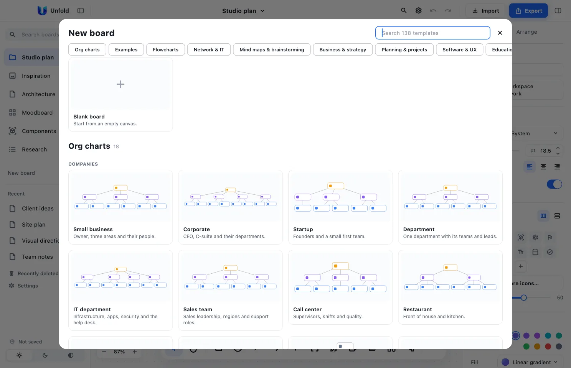The image size is (571, 368).
Task: Open the gear settings icon in top toolbar
Action: pyautogui.click(x=419, y=11)
